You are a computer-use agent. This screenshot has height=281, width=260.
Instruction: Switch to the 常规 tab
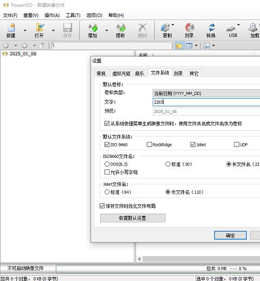coord(101,73)
